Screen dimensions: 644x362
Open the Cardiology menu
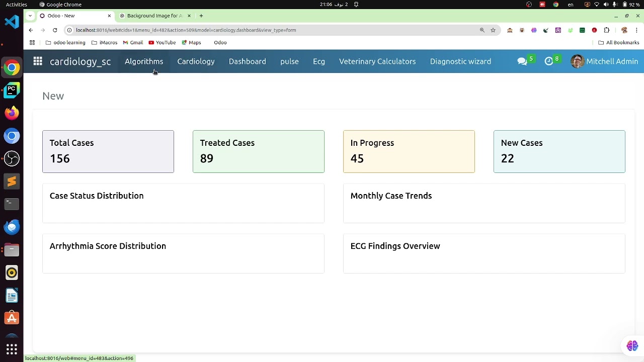point(196,61)
